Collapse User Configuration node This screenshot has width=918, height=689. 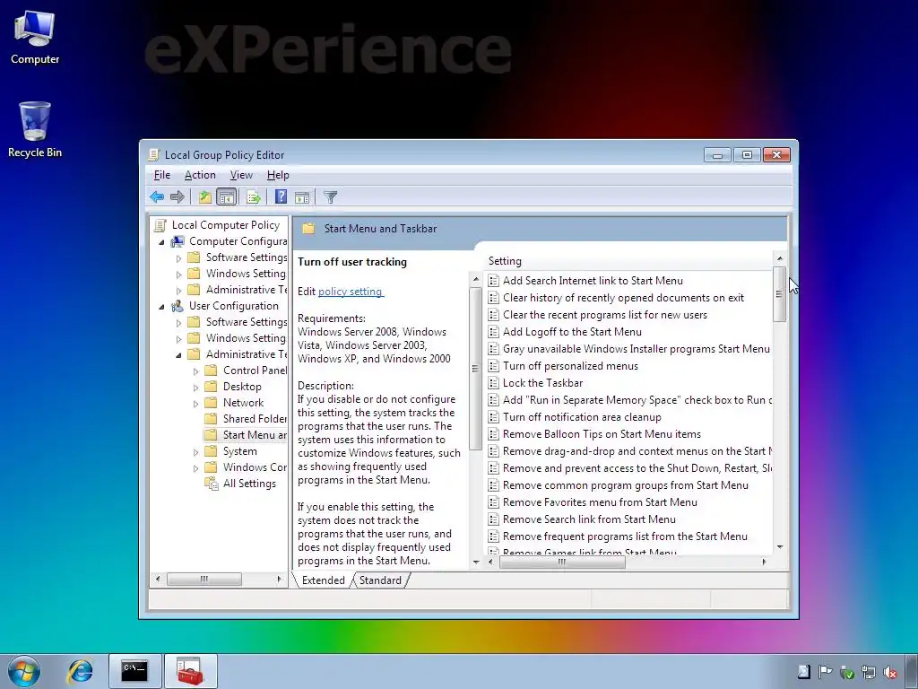click(162, 307)
